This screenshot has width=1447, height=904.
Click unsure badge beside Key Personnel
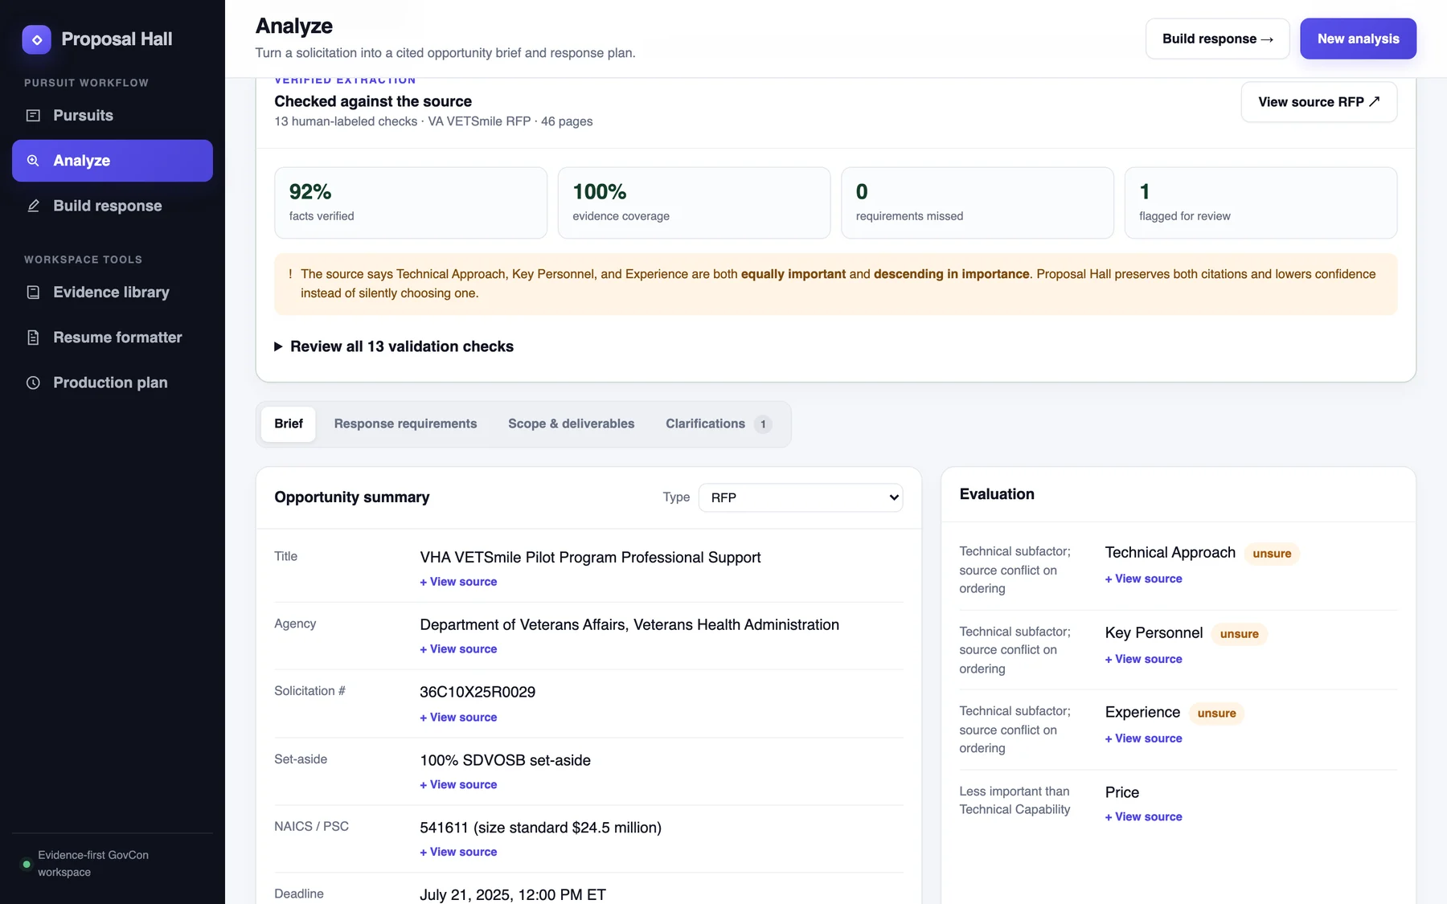[1239, 634]
